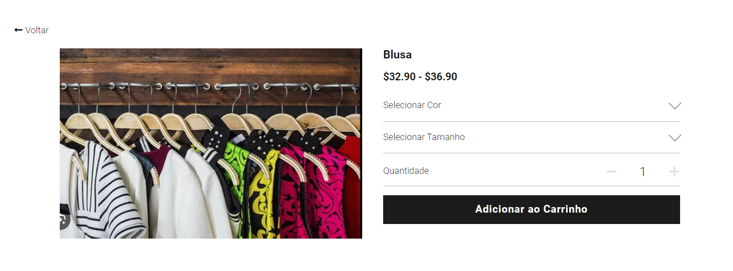Decrease quantity with the minus icon
Image resolution: width=733 pixels, height=271 pixels.
click(x=612, y=172)
